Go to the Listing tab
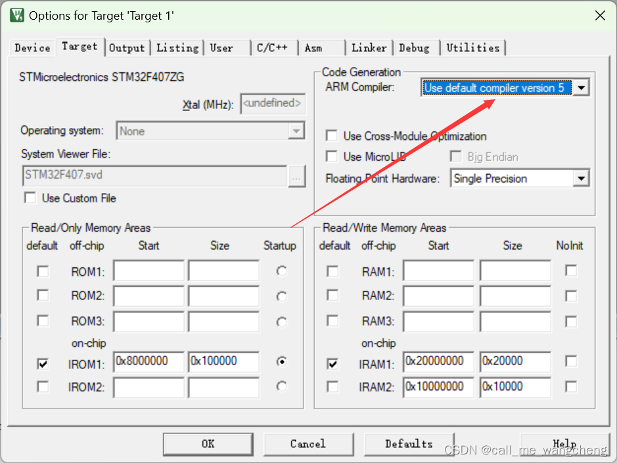Screen dimensions: 617x463 177,48
